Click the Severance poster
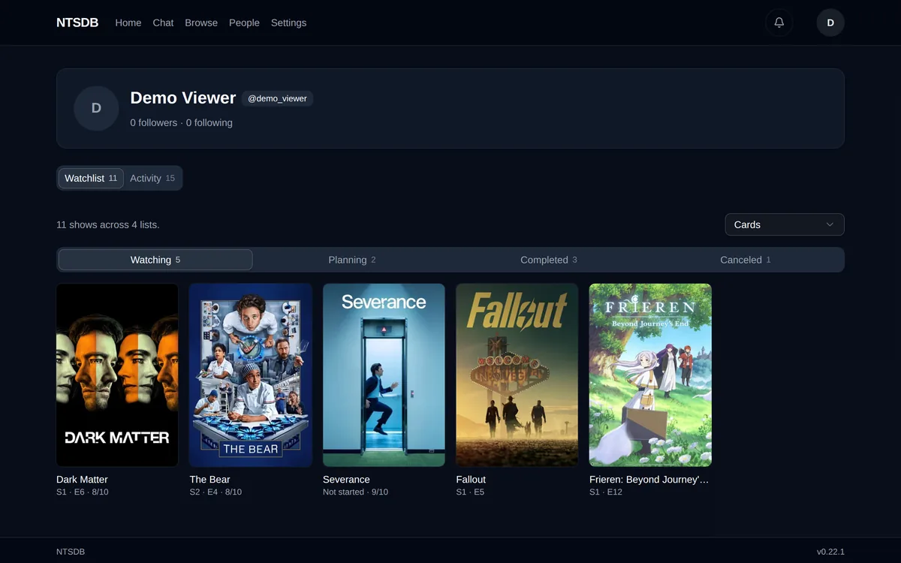 pos(384,375)
